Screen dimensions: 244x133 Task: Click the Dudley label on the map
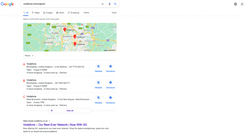[x=55, y=33]
